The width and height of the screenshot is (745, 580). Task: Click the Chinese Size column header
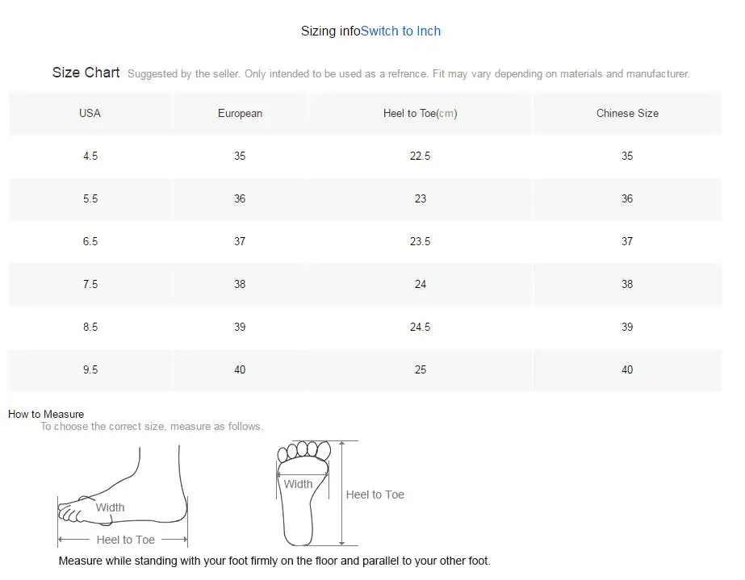coord(627,114)
